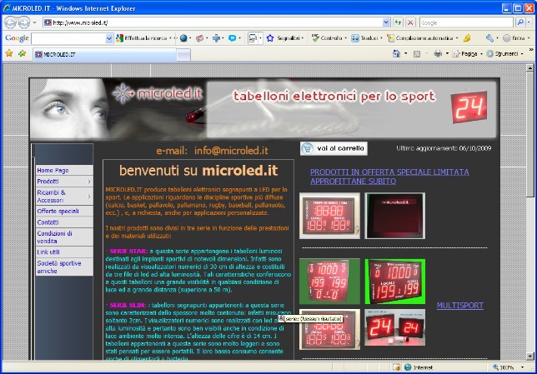Click the Traduci translate button

tap(366, 38)
